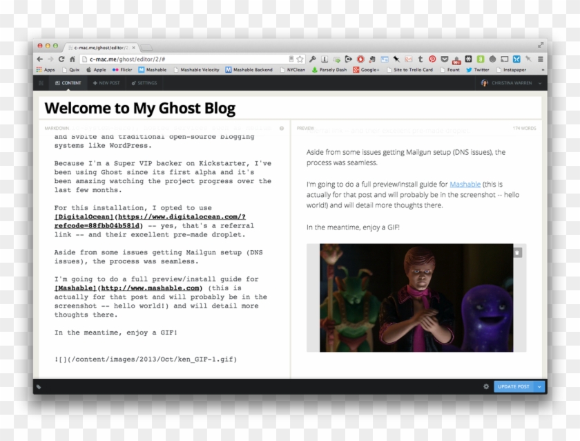Open the Christina Warren user menu
Image resolution: width=580 pixels, height=441 pixels.
coord(512,83)
